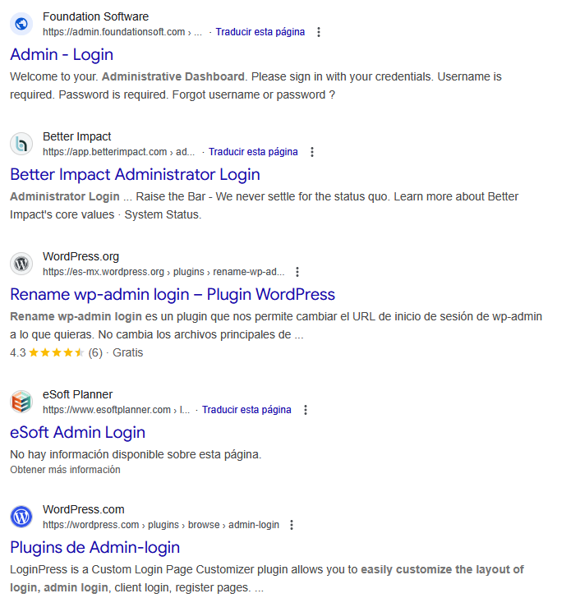580x598 pixels.
Task: Click "Traducir esta página" for eSoft Planner
Action: [x=246, y=410]
